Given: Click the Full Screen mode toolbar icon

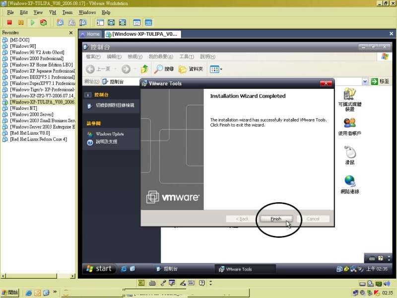Looking at the screenshot, I should (111, 22).
